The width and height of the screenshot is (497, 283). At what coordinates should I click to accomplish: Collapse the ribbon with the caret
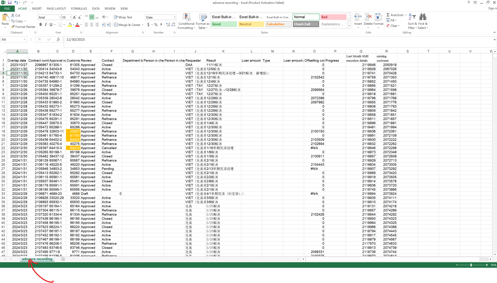[494, 32]
